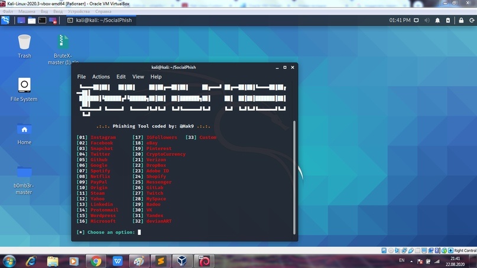The width and height of the screenshot is (477, 268).
Task: Open VirtualBox Справка menu
Action: [103, 12]
